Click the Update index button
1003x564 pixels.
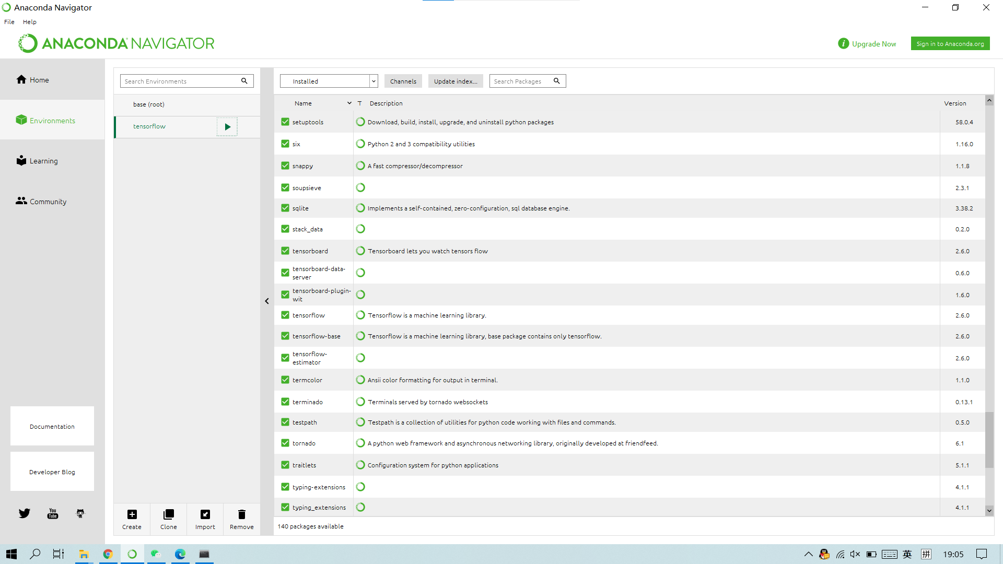coord(455,81)
